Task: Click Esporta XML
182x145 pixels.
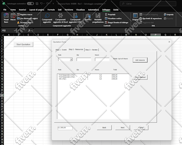Action: (x=168, y=19)
